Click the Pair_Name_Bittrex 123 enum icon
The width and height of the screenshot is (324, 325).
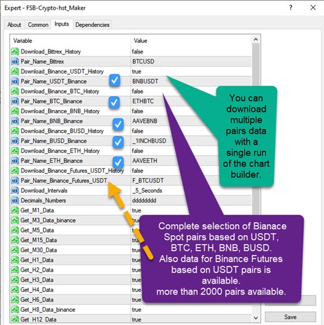15,61
